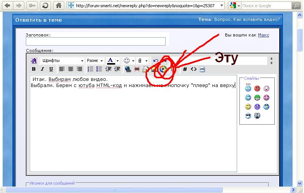The image size is (304, 193).
Task: Insert code tags with the # button
Action: click(x=185, y=69)
